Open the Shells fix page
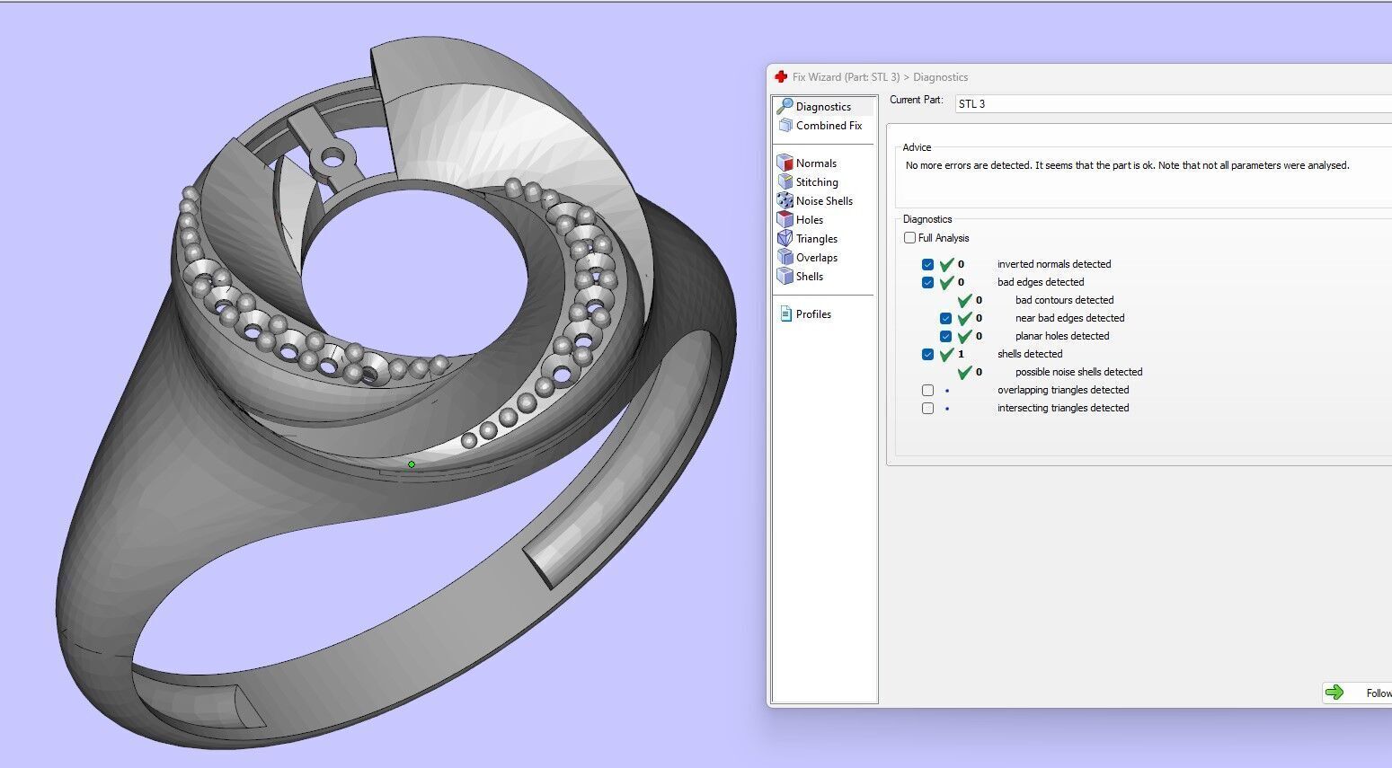This screenshot has width=1392, height=768. pos(810,277)
